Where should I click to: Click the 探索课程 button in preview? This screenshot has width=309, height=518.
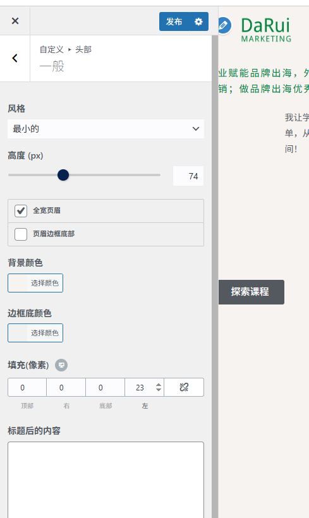click(251, 292)
